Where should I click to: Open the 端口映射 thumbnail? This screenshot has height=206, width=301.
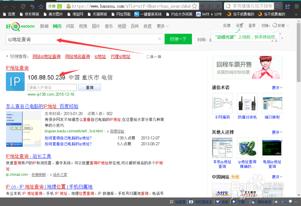tap(272, 103)
